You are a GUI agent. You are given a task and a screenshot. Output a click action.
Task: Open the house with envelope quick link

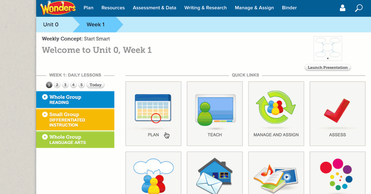(215, 173)
